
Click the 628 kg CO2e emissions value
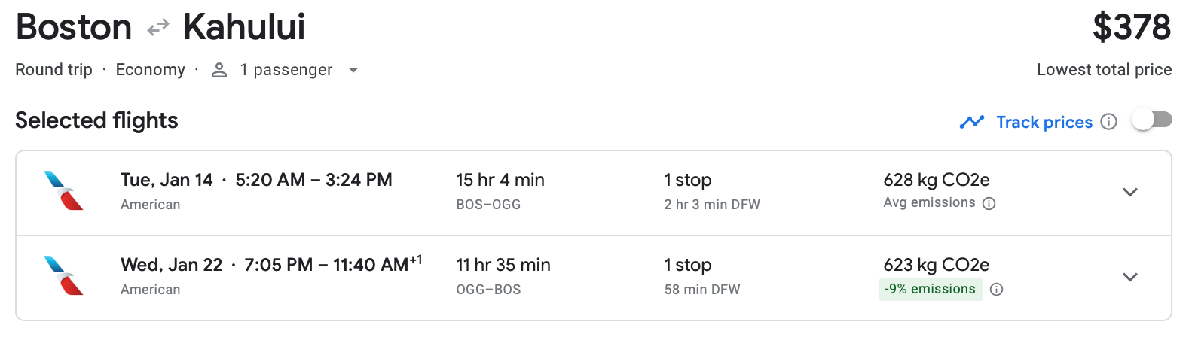click(936, 180)
